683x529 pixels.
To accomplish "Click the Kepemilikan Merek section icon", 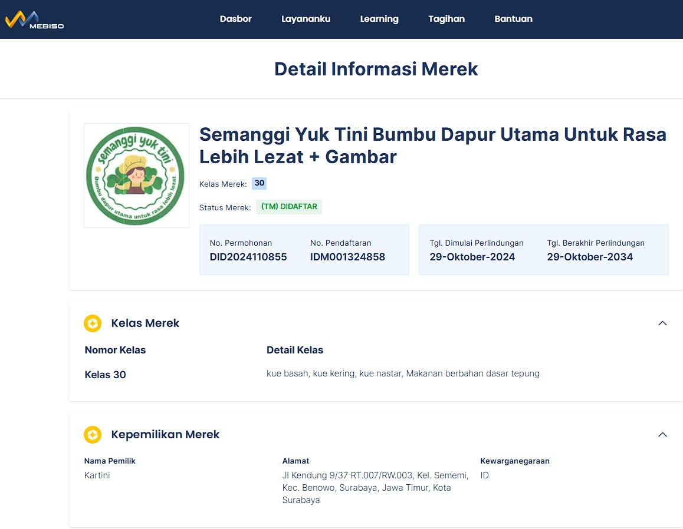I will tap(93, 435).
